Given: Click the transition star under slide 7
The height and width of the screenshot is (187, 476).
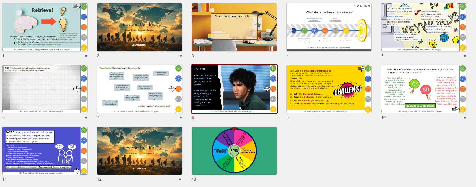Looking at the screenshot, I should pos(180,118).
